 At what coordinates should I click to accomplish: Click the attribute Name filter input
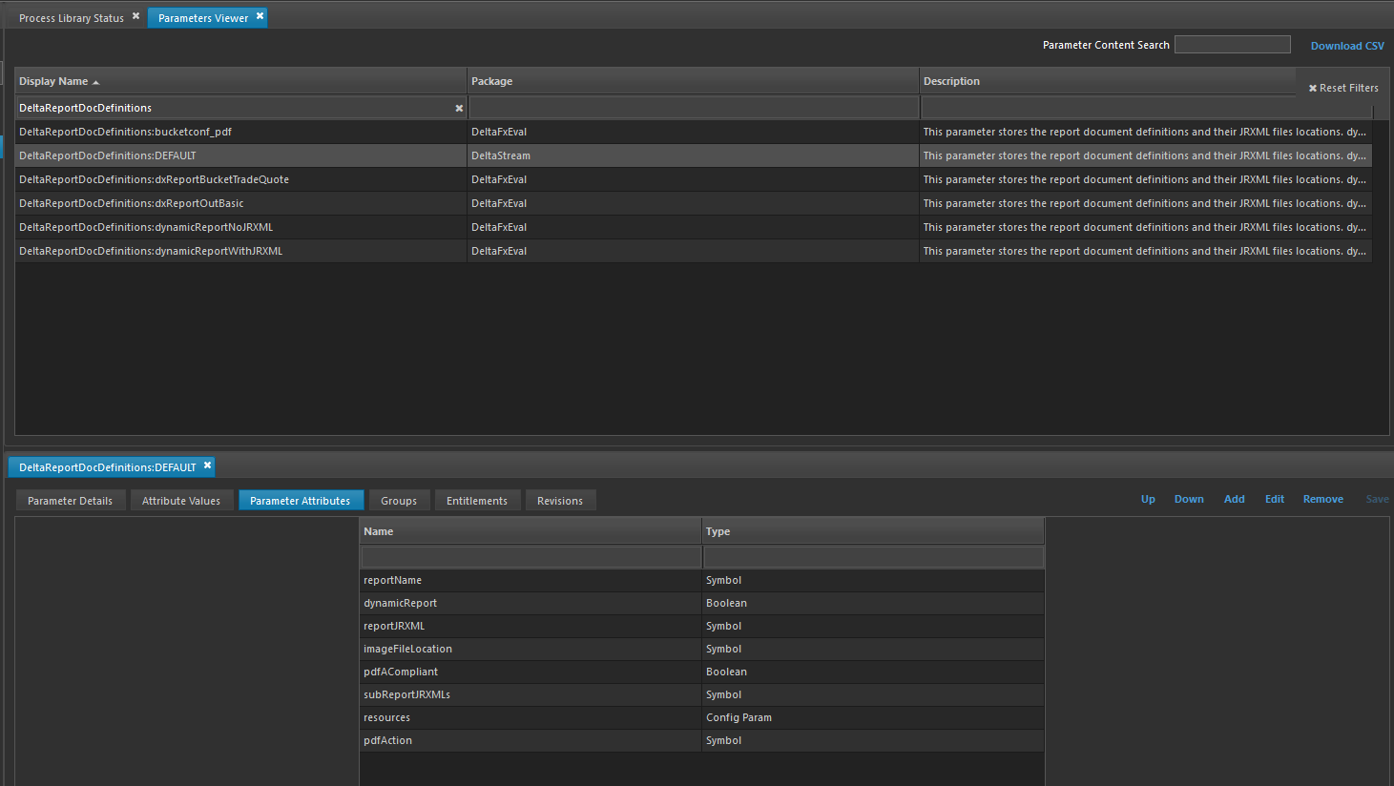[531, 557]
